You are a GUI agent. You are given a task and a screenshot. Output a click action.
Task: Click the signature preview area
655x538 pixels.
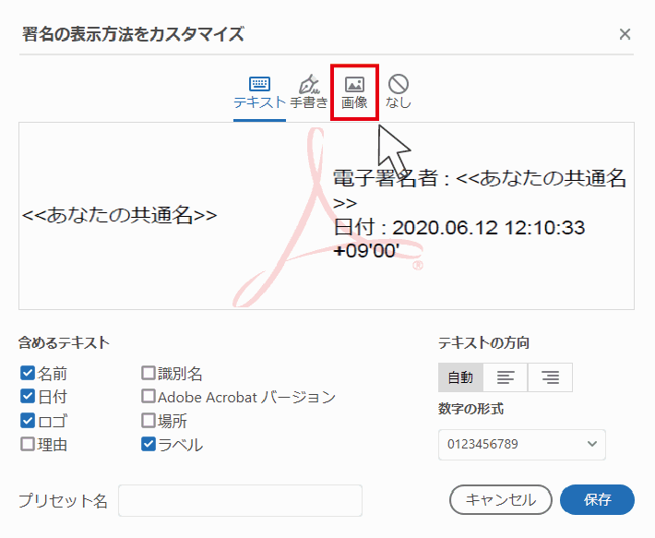coord(327,216)
